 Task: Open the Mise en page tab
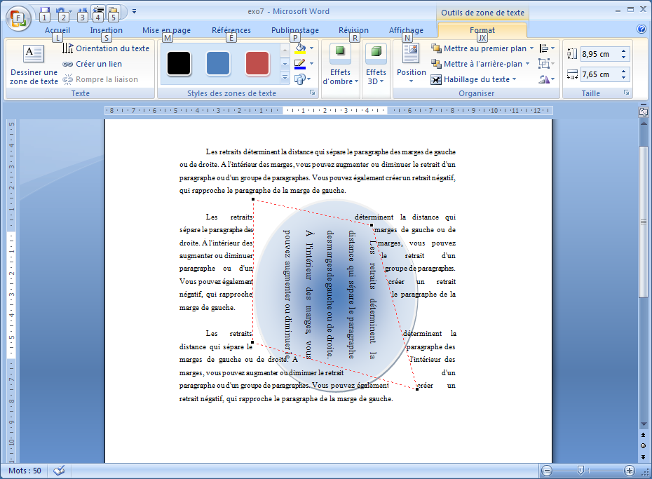pos(166,30)
